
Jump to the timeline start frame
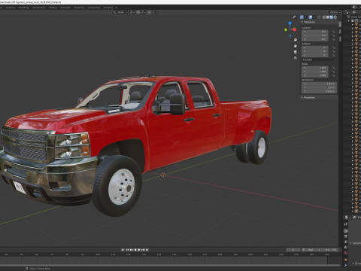tap(127, 250)
